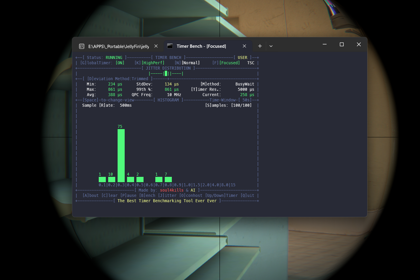Click the [Space]-to-change-view label
The width and height of the screenshot is (420, 280).
[108, 100]
